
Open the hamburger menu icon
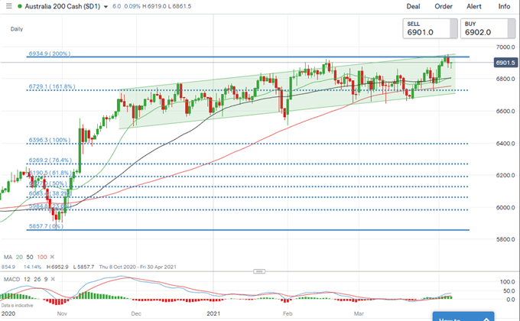pos(9,6)
